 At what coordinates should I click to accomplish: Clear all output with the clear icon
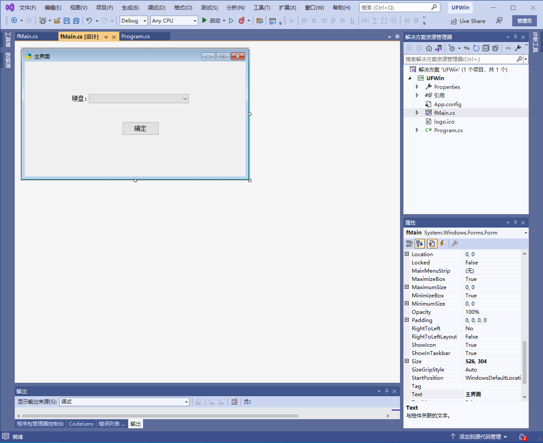[x=234, y=402]
